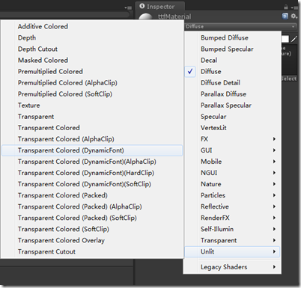Open the left panel options menu
This screenshot has height=288, width=301.
[x=128, y=8]
